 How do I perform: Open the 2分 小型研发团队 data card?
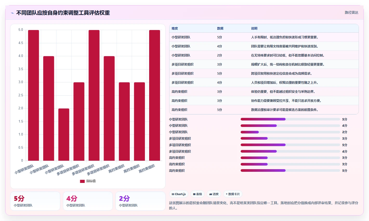[x=140, y=201]
